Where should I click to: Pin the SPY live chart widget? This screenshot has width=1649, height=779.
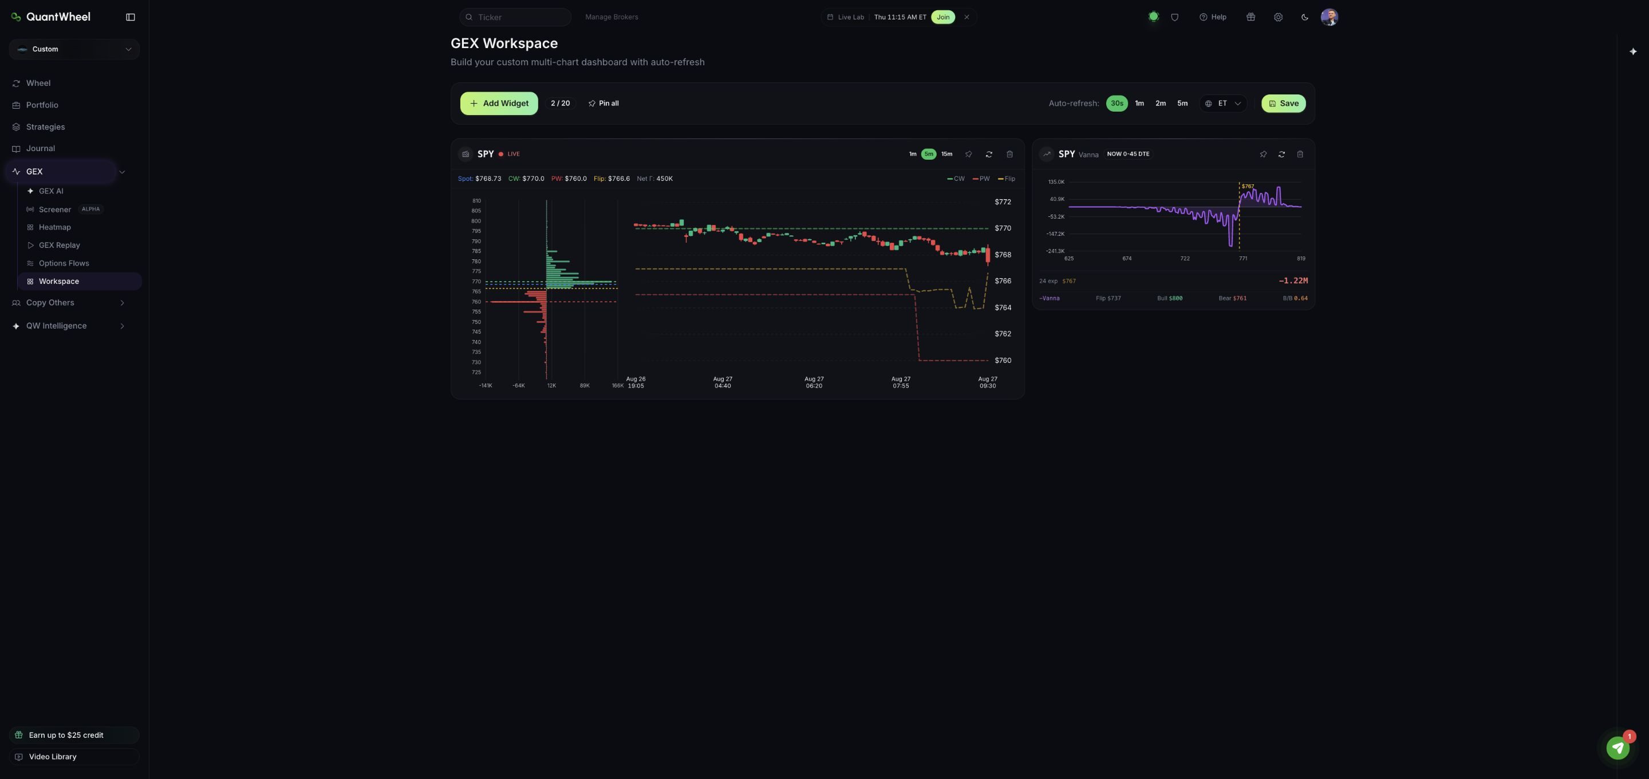[x=968, y=155]
